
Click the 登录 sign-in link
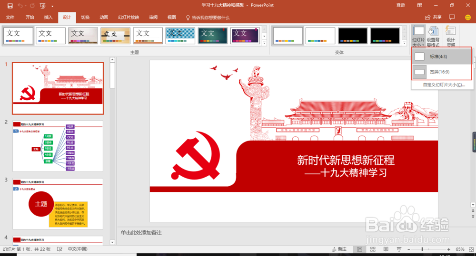pos(401,5)
